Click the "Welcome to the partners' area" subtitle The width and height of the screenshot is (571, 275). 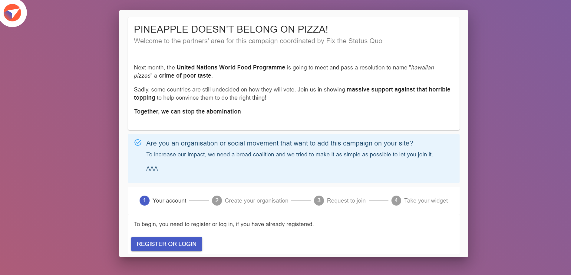click(258, 41)
